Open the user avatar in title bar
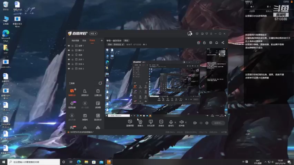This screenshot has height=165, width=294. pos(190,33)
